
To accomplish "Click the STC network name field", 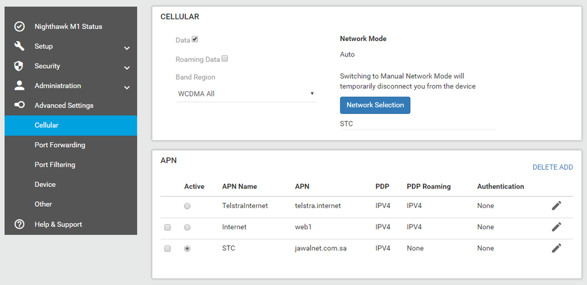I will point(417,124).
